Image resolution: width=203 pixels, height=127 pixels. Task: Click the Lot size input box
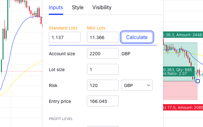click(103, 69)
